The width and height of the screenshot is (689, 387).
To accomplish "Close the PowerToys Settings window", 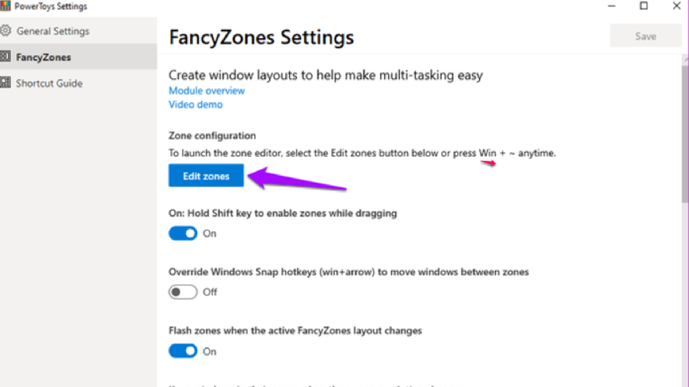I will click(x=676, y=6).
